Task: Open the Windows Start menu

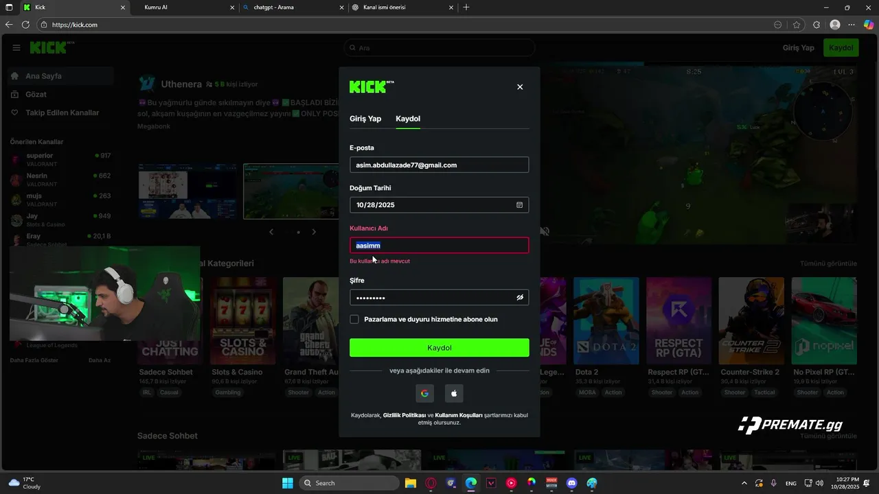Action: tap(288, 483)
